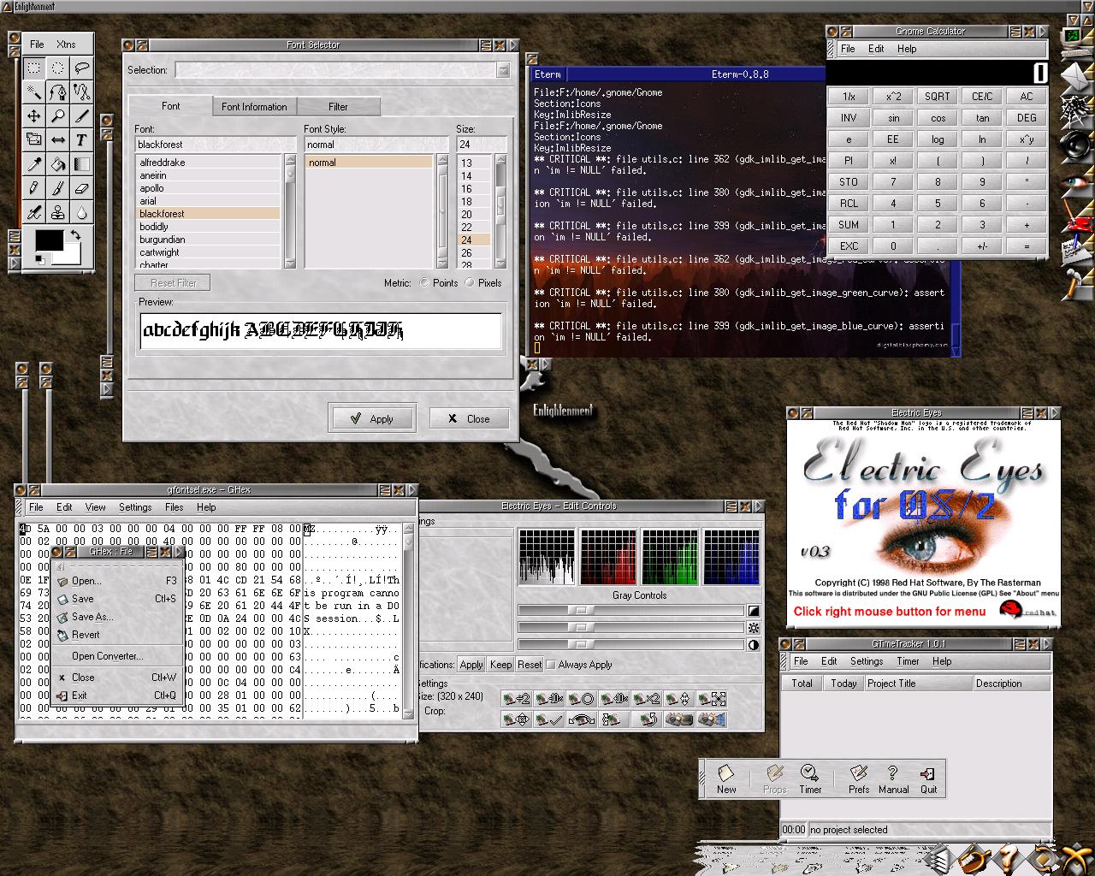Image resolution: width=1095 pixels, height=876 pixels.
Task: Toggle DEG angle mode in Gnome Calculator
Action: (x=1027, y=118)
